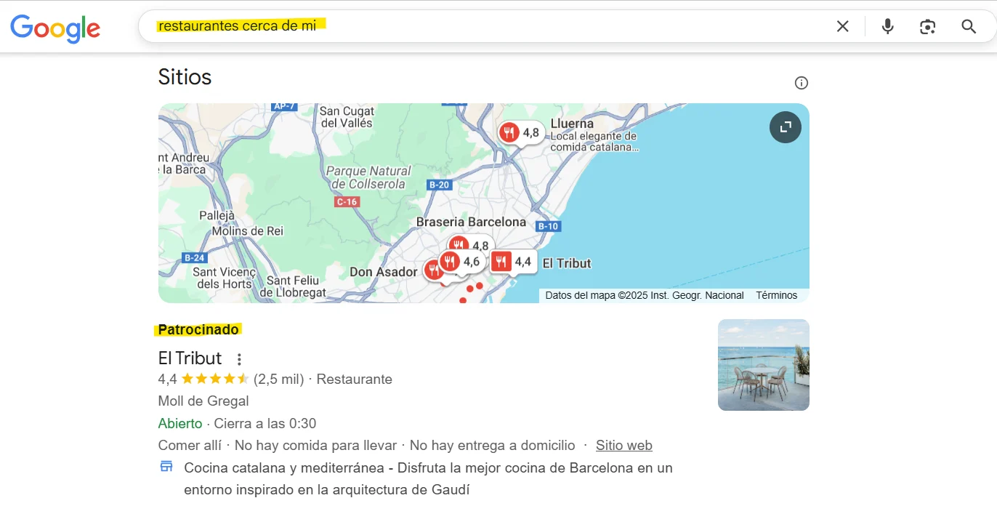Open the El Tribut terrace photo thumbnail
The image size is (997, 506).
[x=764, y=365]
